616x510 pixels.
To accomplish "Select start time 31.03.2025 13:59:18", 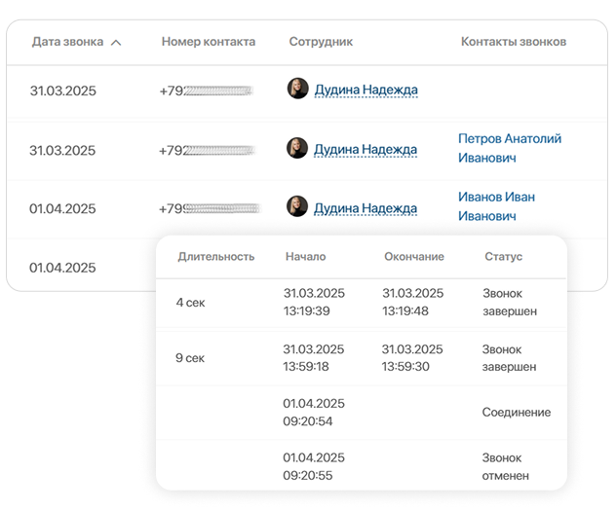I will [x=314, y=358].
